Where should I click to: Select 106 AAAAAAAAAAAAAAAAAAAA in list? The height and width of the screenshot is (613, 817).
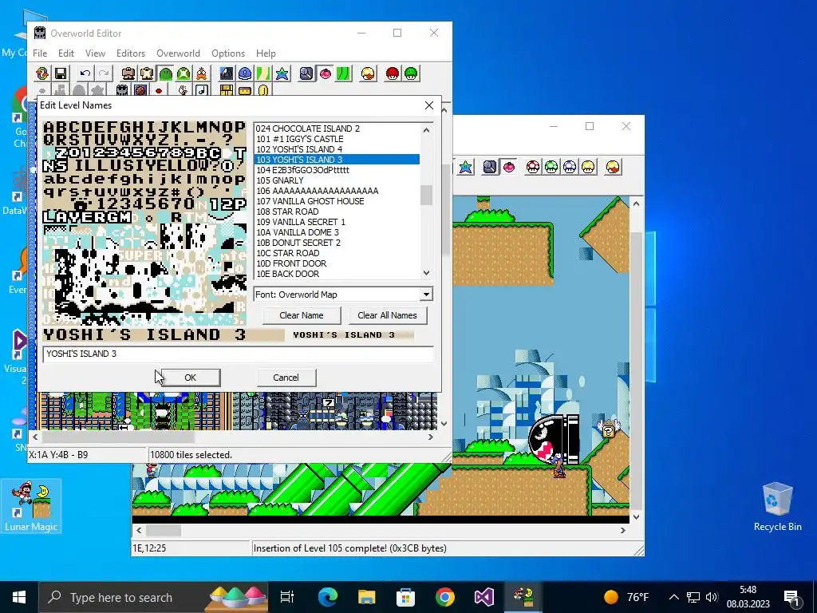coord(337,191)
